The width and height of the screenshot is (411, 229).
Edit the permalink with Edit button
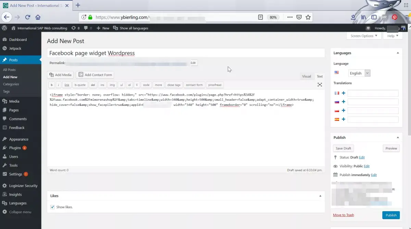point(193,63)
